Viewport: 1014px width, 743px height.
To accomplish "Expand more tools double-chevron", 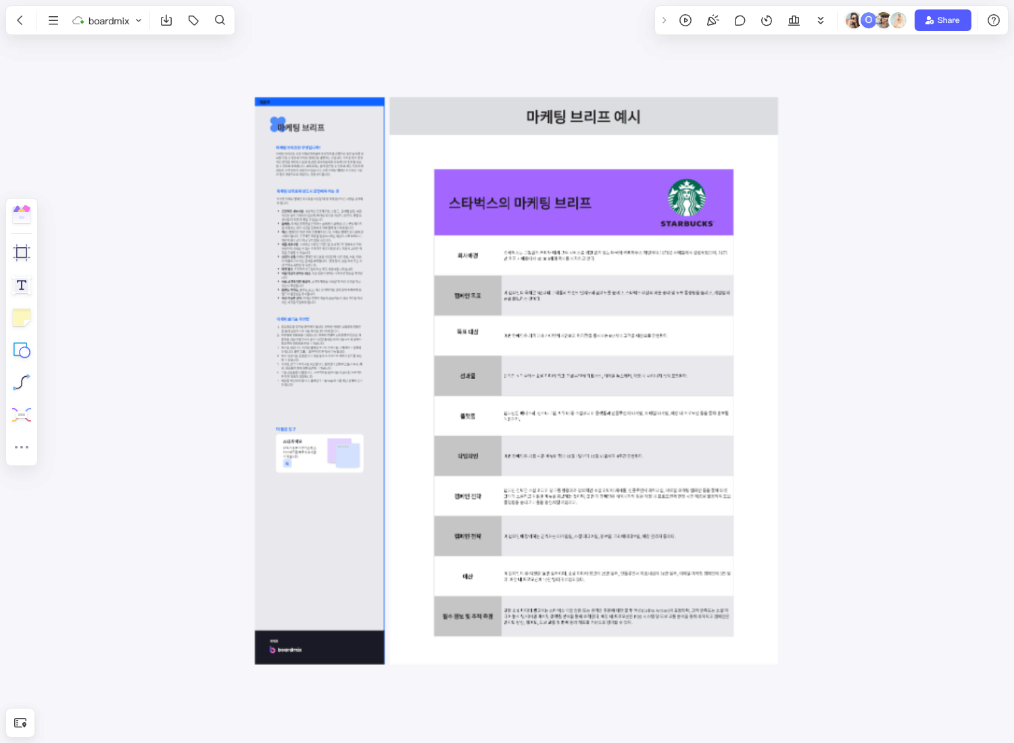I will (x=820, y=20).
